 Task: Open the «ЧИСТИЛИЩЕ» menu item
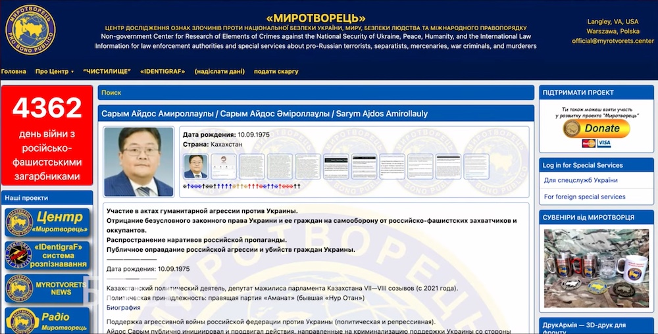click(x=107, y=72)
